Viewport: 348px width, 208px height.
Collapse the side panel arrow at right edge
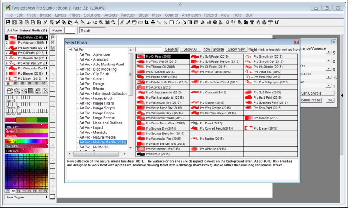pos(342,95)
